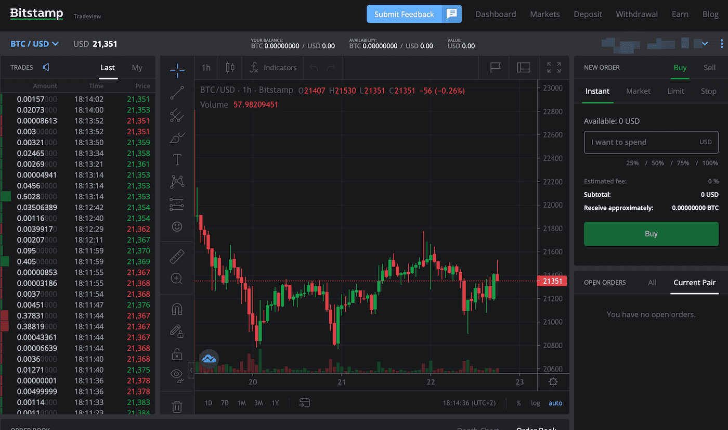
Task: Undo the last chart action
Action: (314, 68)
